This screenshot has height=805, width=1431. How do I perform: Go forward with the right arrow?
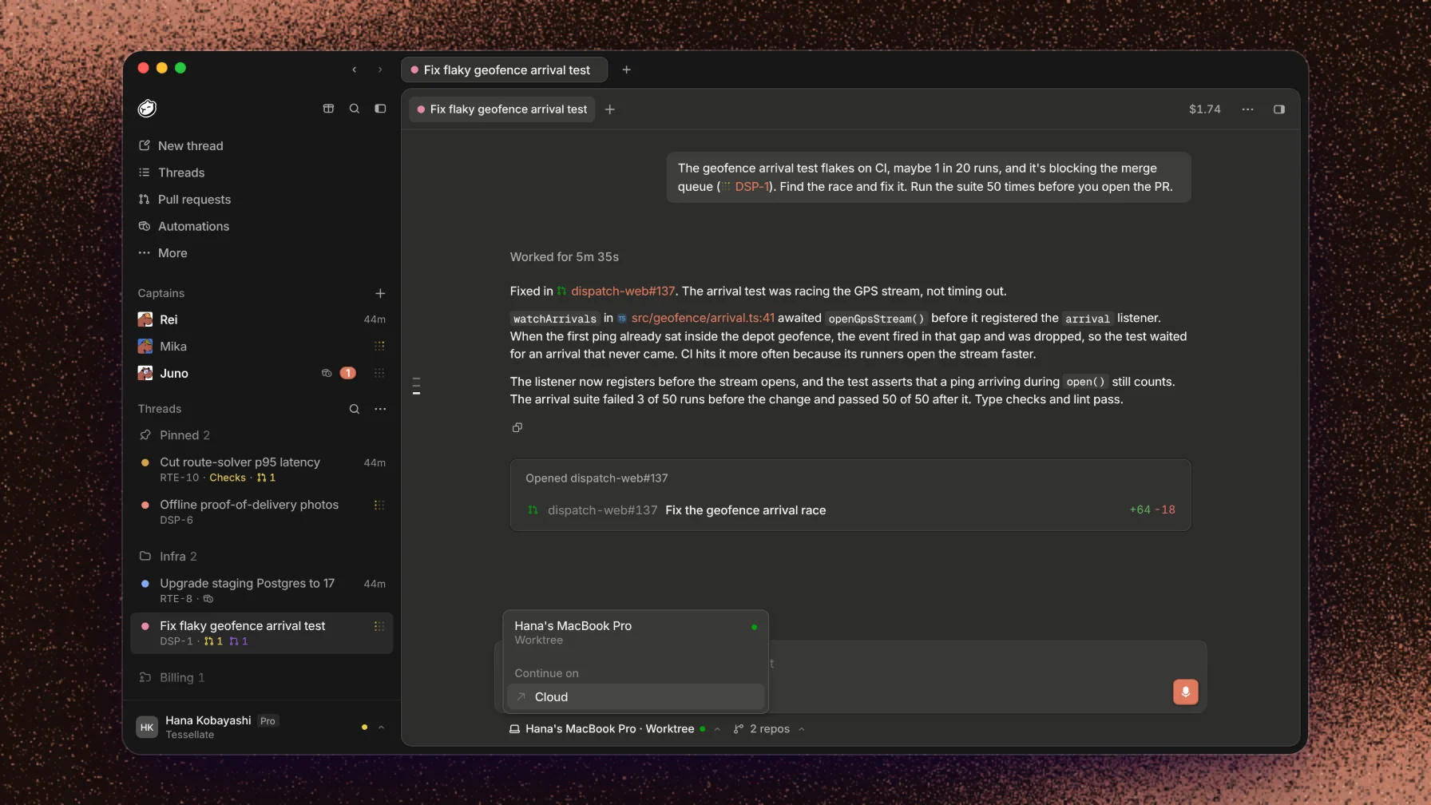pyautogui.click(x=380, y=70)
